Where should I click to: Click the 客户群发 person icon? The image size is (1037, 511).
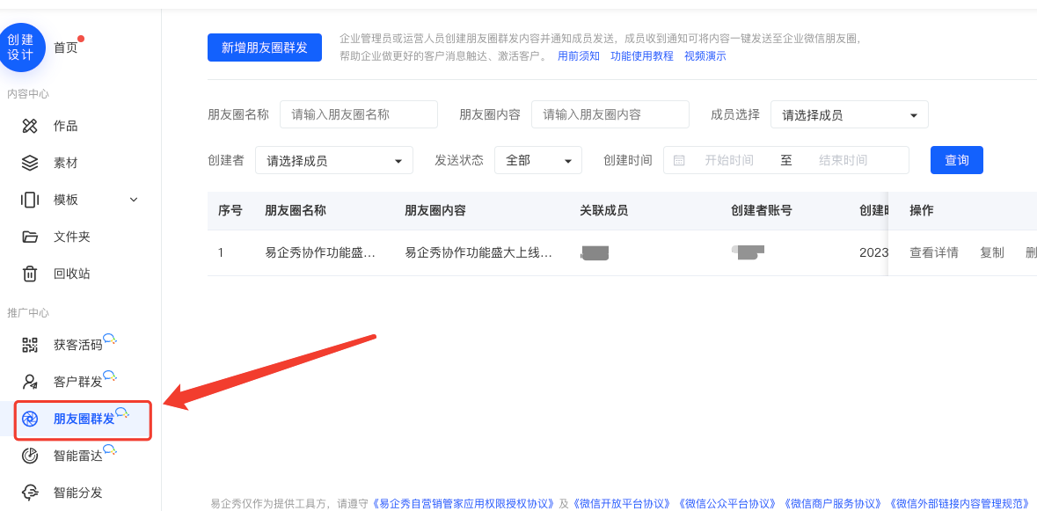click(x=30, y=382)
